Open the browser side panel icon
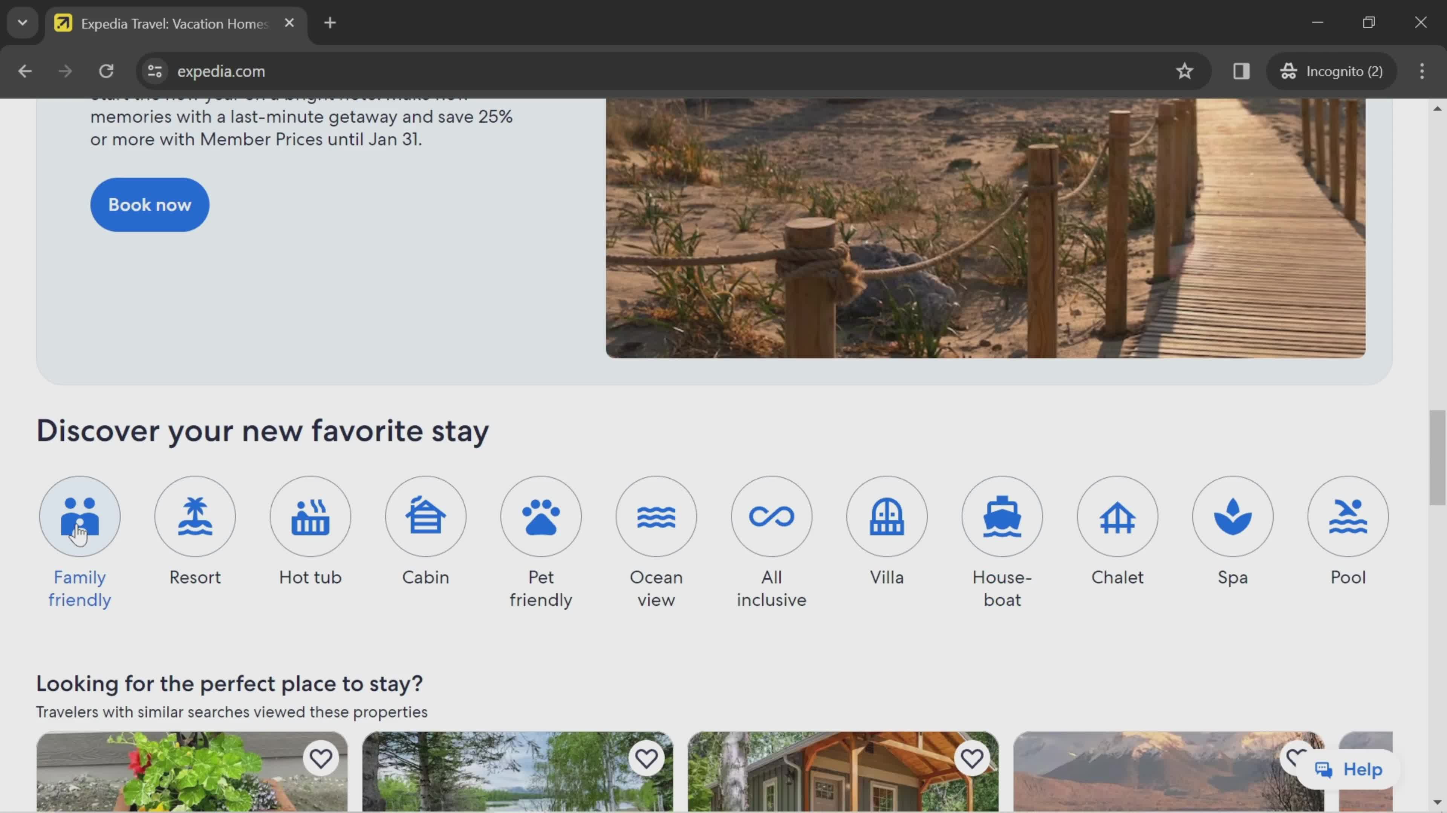This screenshot has width=1447, height=813. click(1241, 71)
